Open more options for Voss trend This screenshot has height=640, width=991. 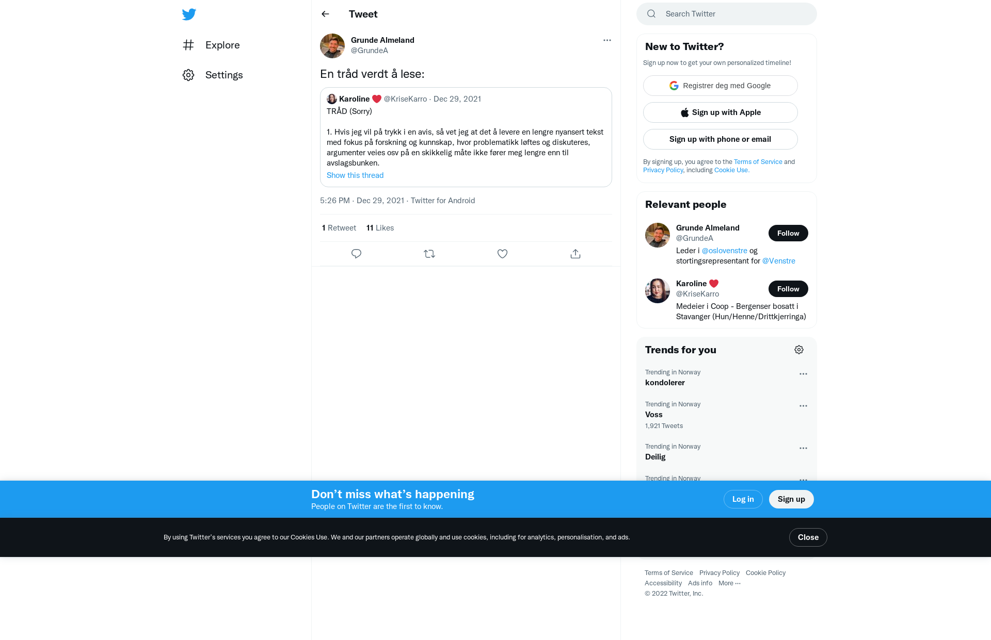click(803, 406)
